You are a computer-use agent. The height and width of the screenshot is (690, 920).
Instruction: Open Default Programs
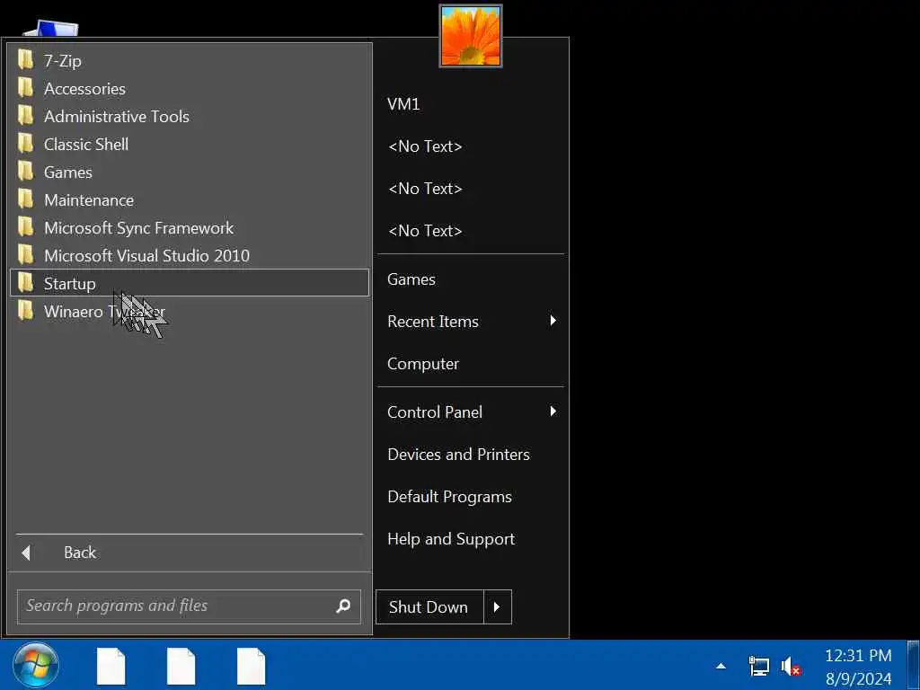point(449,496)
